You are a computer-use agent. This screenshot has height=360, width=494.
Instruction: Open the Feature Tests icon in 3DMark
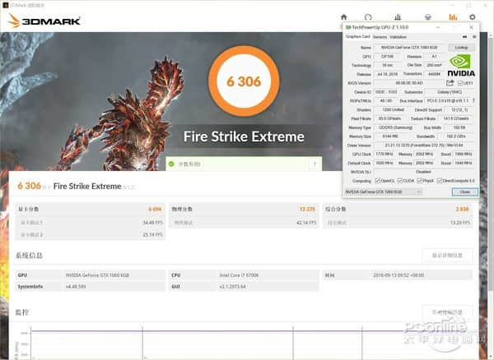pyautogui.click(x=427, y=17)
